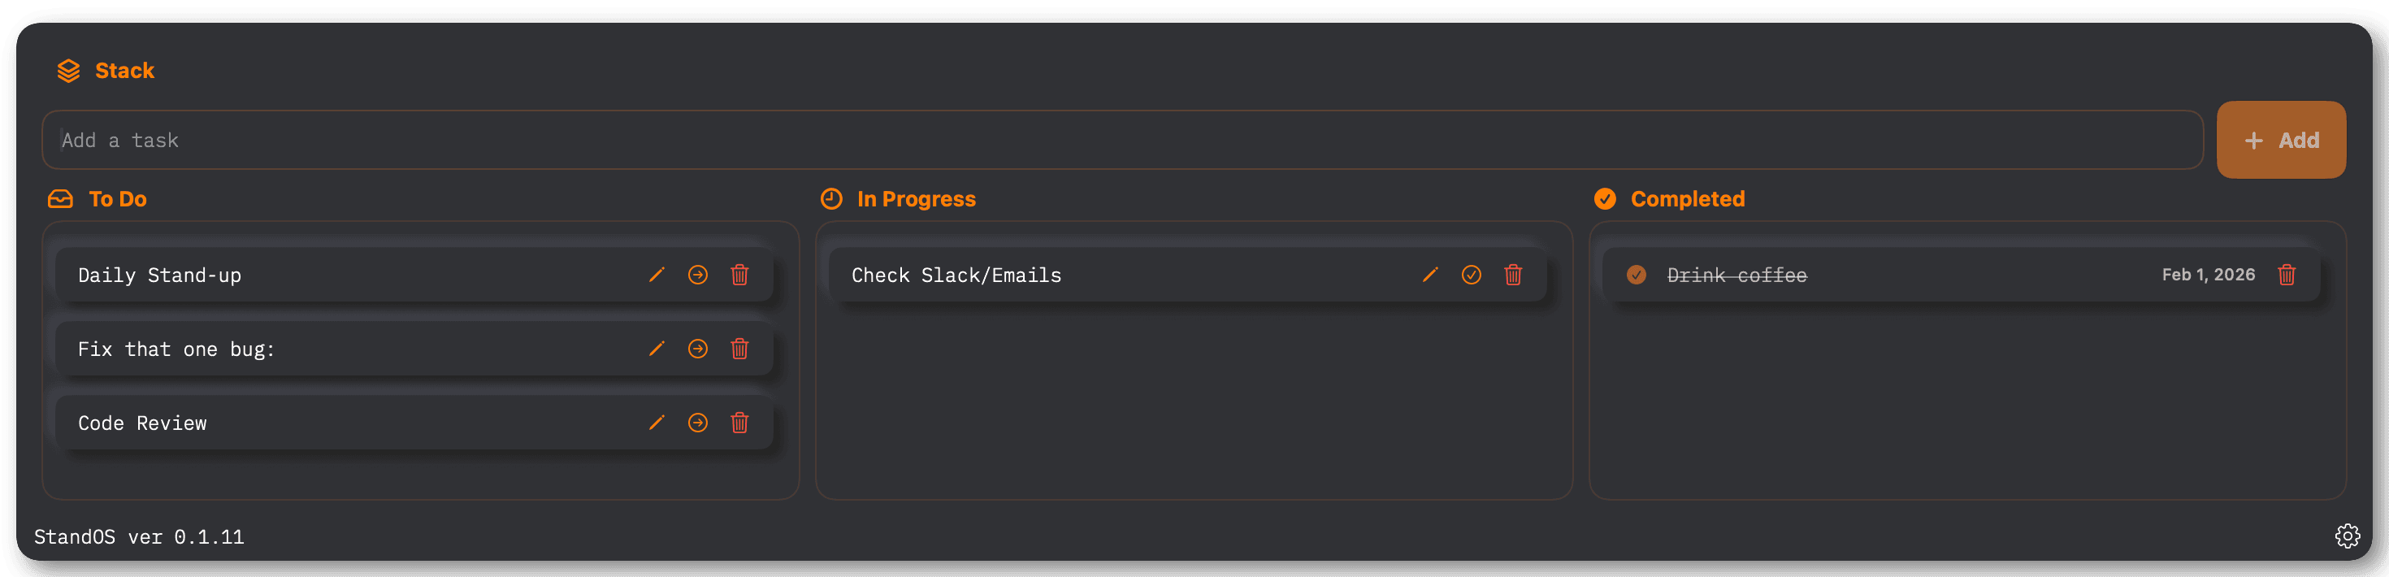Viewport: 2389px width, 577px height.
Task: Edit the Check Slack/Emails task
Action: (1430, 275)
